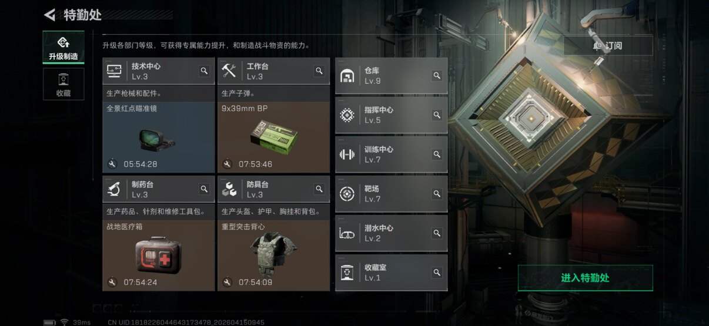This screenshot has height=326, width=709.
Task: Select the 9x39mm BP ammo item
Action: (273, 137)
